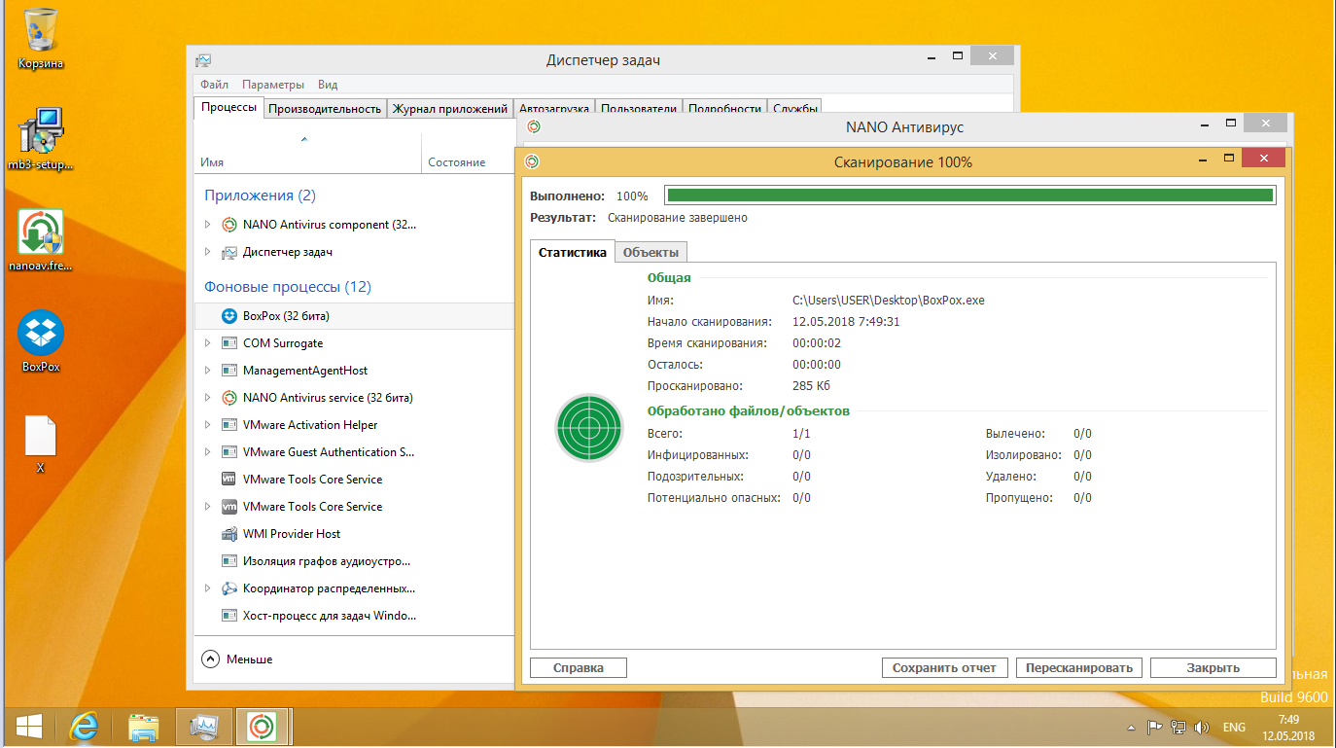The image size is (1336, 748).
Task: Expand the COM Surrogate process entry
Action: click(207, 343)
